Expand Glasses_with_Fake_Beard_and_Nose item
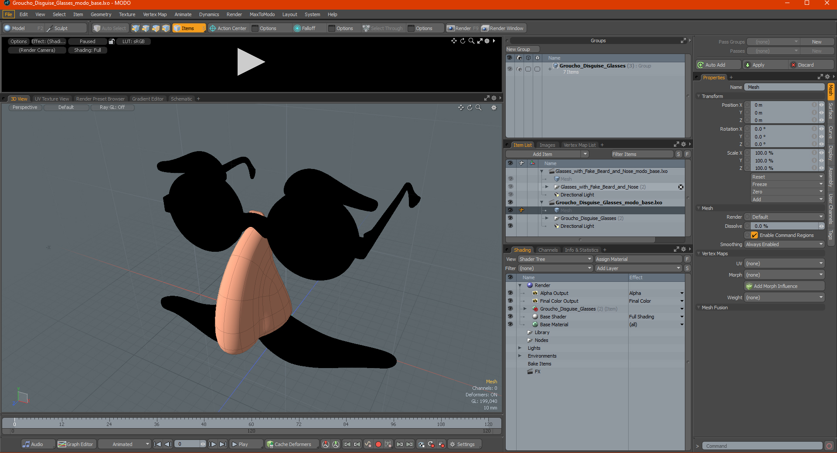Viewport: 837px width, 453px height. coord(547,187)
